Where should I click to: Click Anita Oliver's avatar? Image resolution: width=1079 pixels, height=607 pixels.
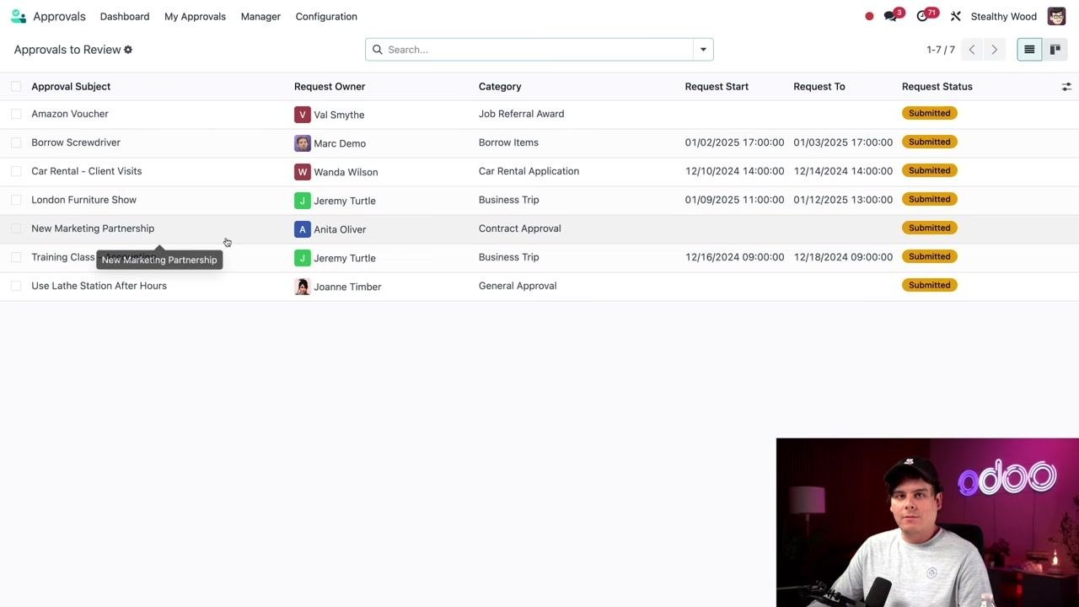[x=302, y=229]
